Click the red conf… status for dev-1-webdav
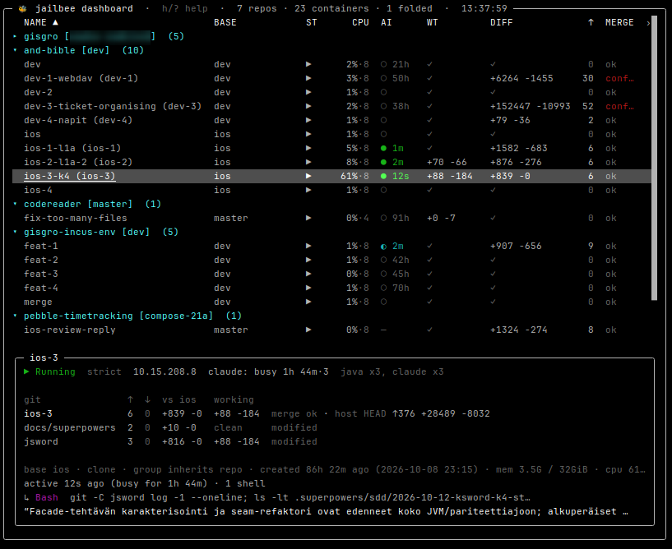This screenshot has height=549, width=672. [x=619, y=78]
